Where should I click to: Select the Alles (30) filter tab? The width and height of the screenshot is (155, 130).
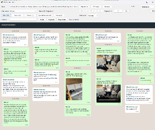coord(6,16)
